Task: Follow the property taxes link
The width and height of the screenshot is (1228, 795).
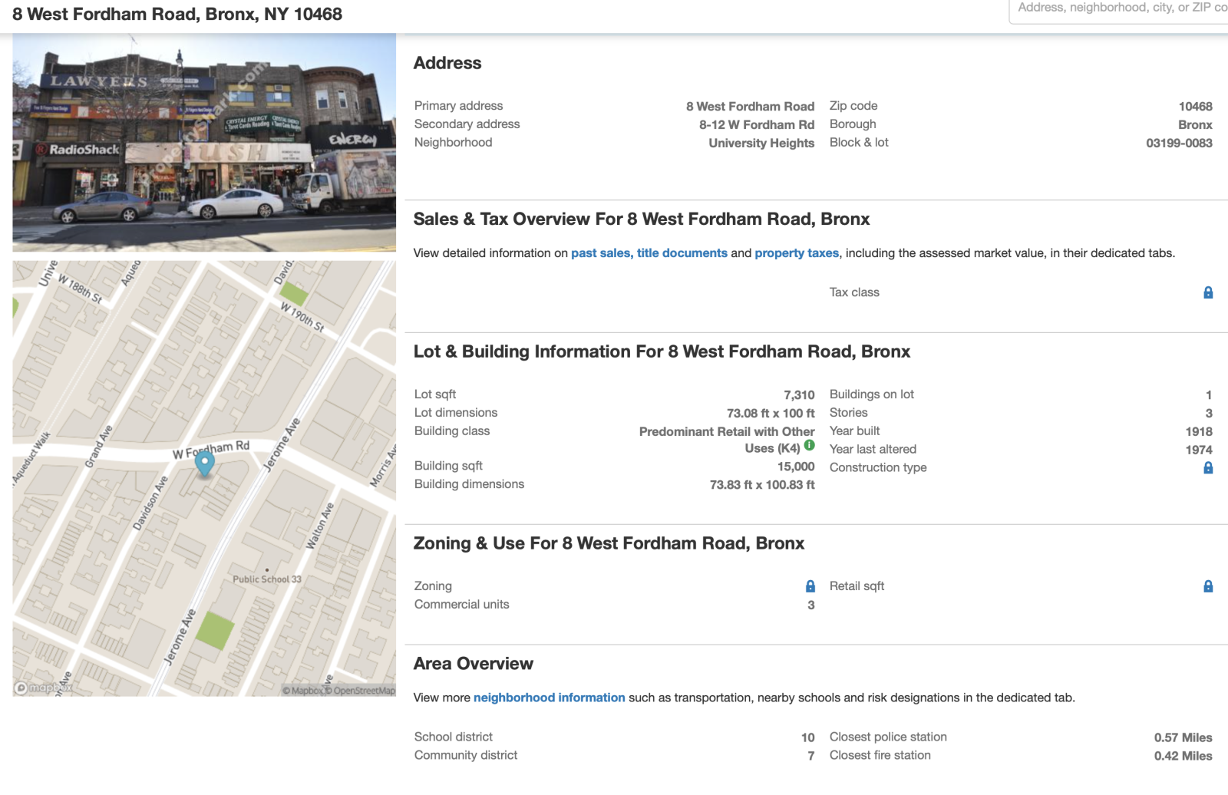Action: tap(797, 253)
